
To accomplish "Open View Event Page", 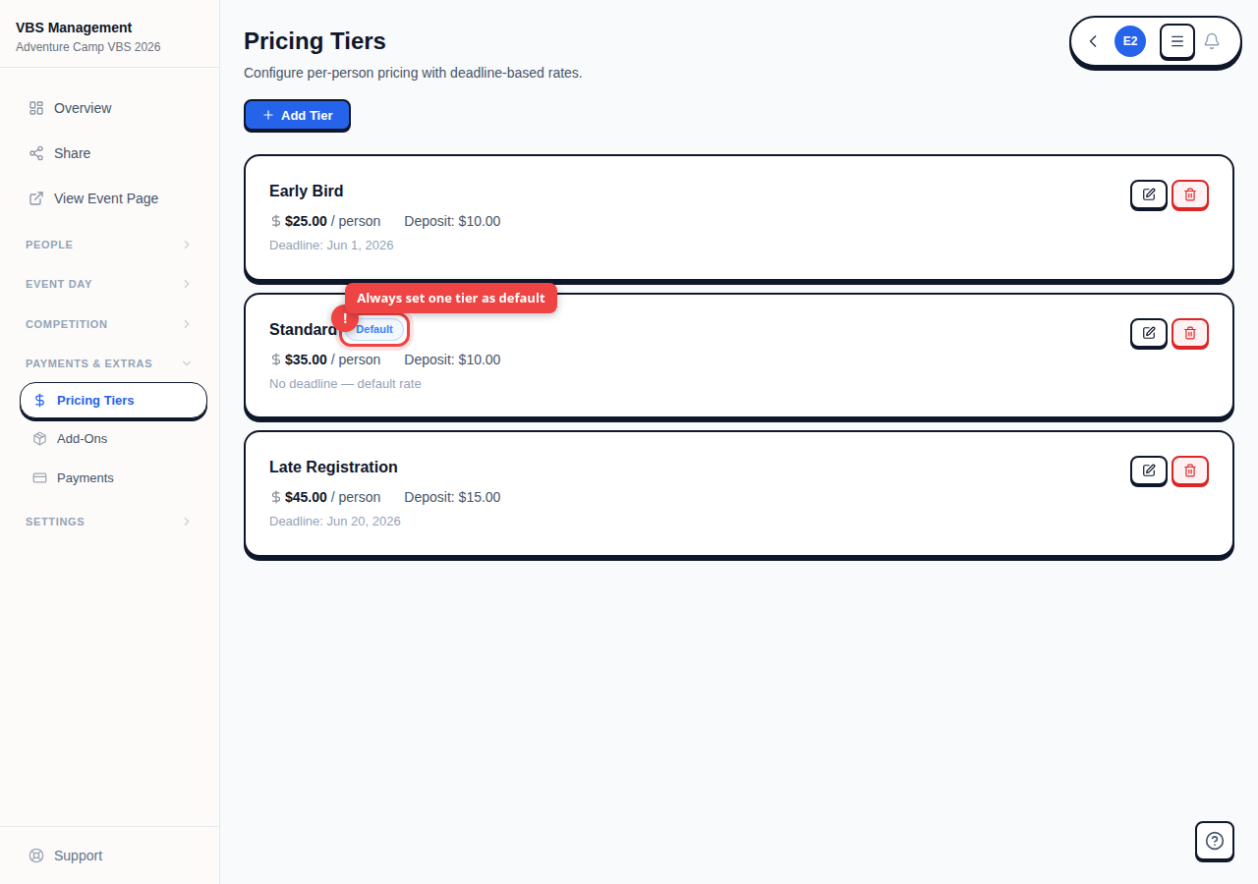I will coord(105,198).
